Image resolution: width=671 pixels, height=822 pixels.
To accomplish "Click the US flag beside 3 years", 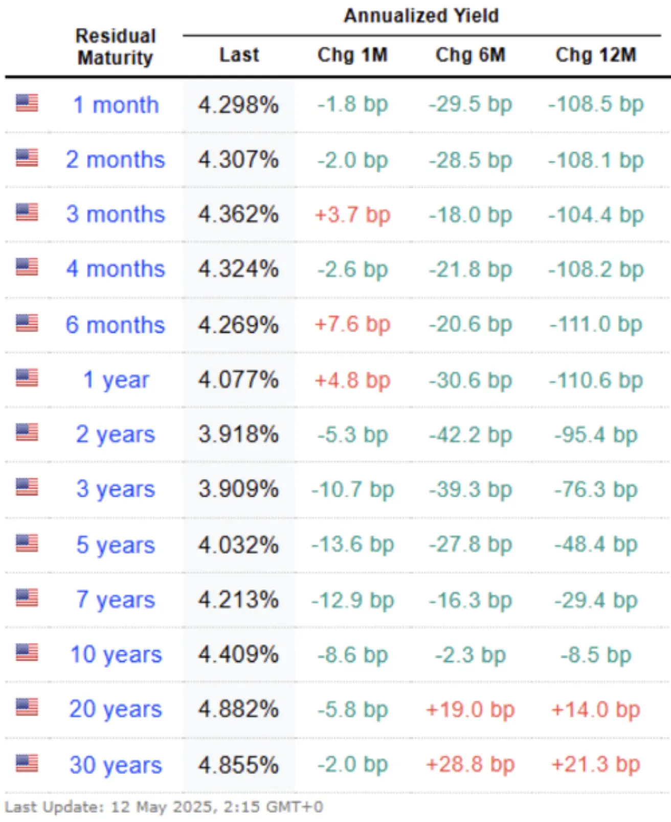I will pyautogui.click(x=27, y=487).
